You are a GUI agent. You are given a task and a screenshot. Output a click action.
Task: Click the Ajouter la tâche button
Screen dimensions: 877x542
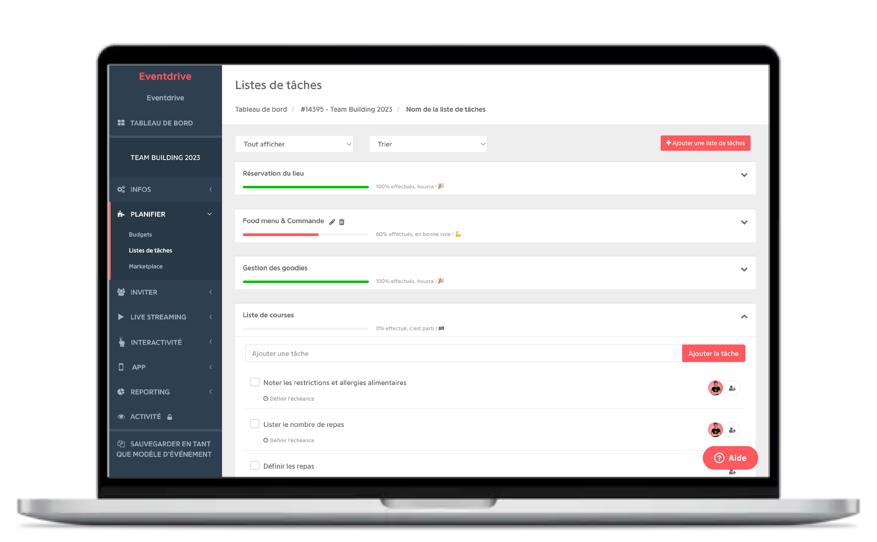point(714,353)
